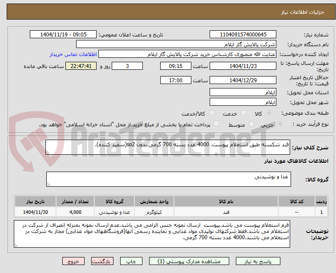The image size is (336, 273).
Task: Click the remaining time field 22:47:41
Action: (x=81, y=66)
